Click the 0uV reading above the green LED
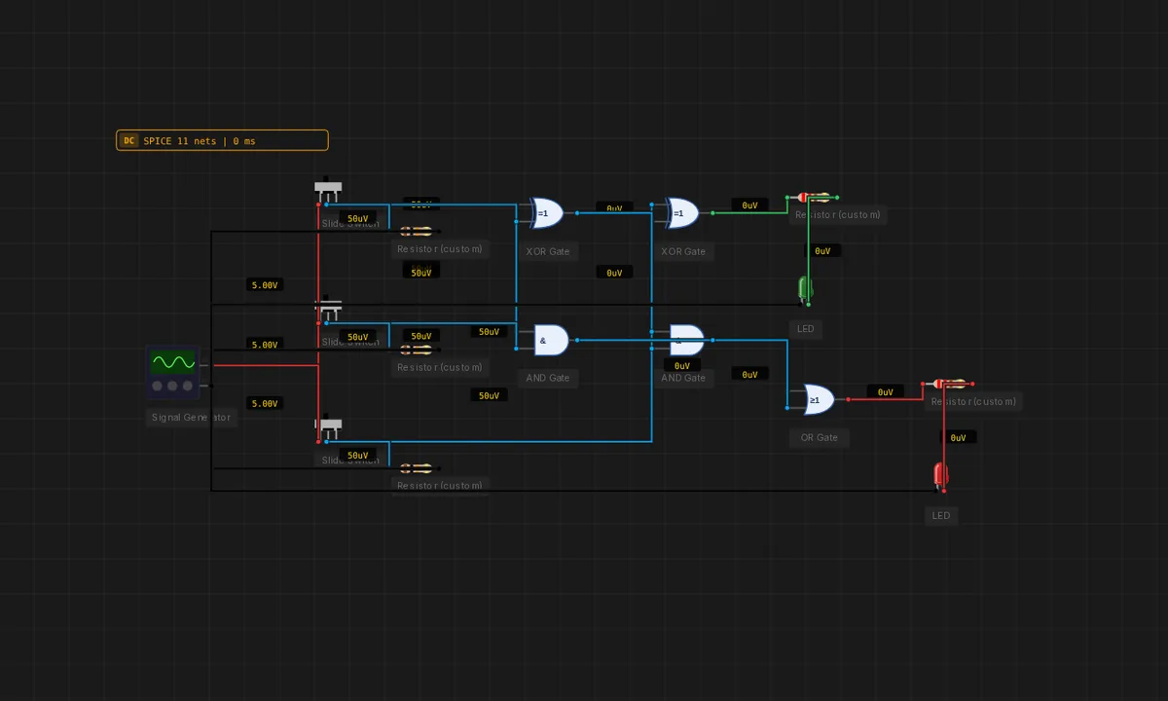This screenshot has width=1168, height=701. [822, 251]
